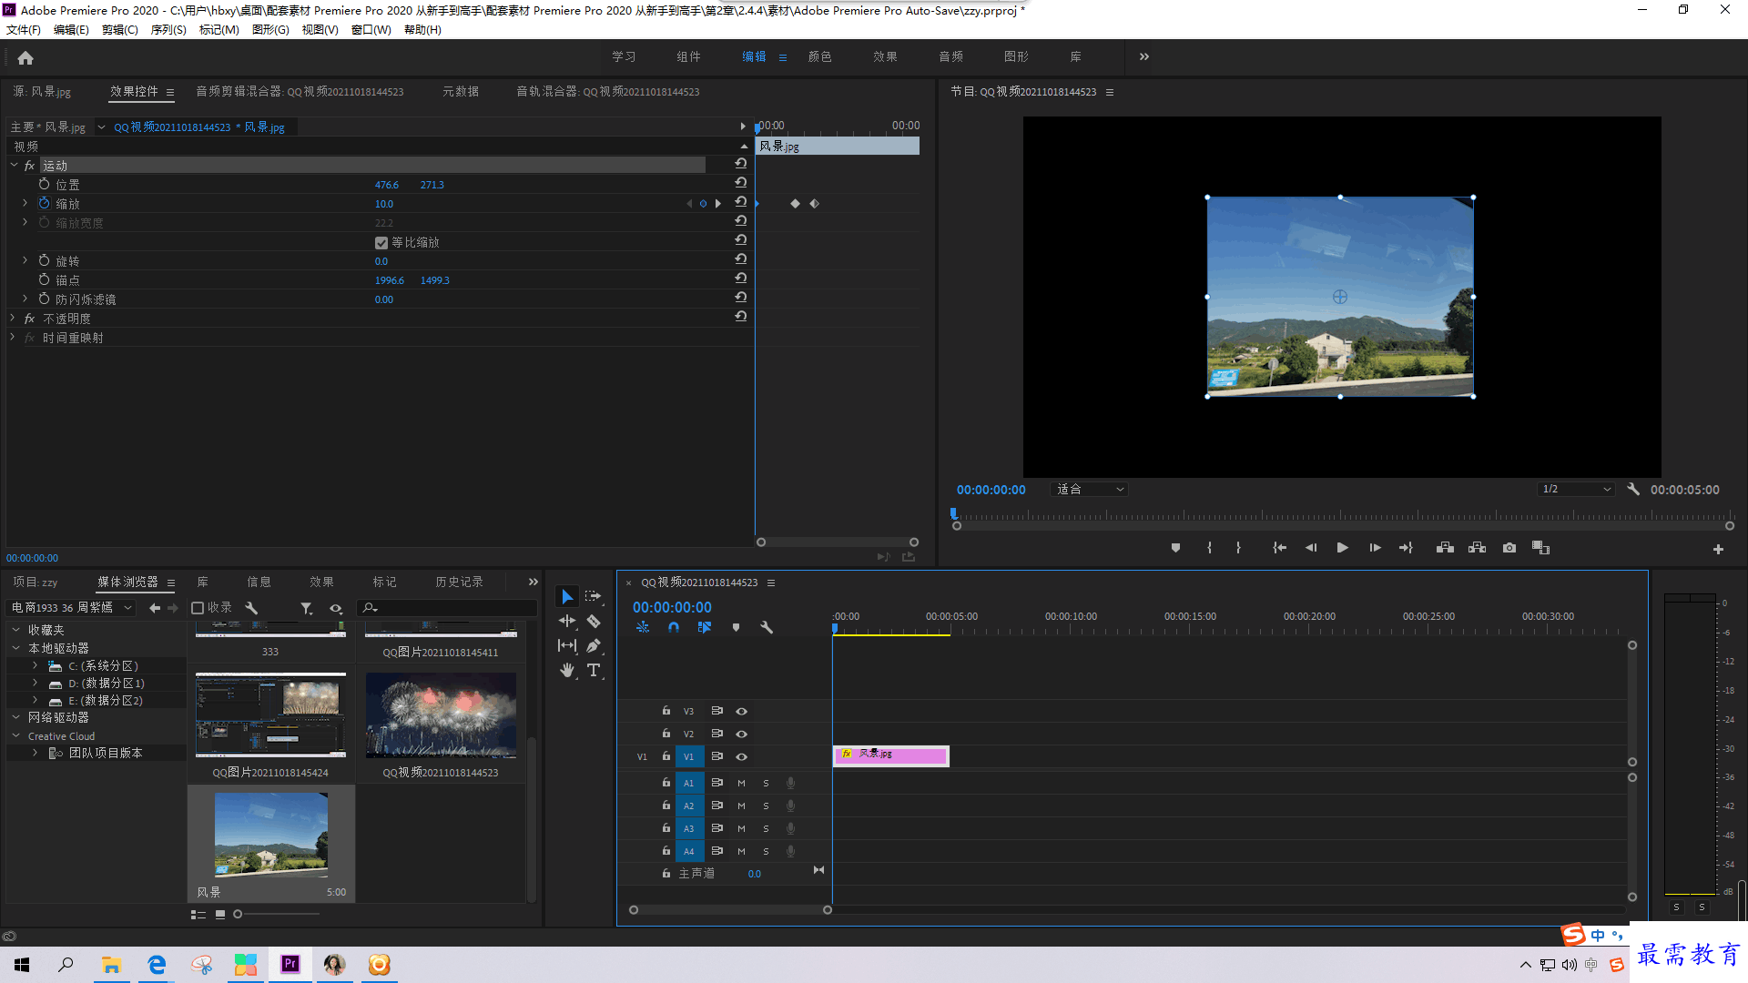
Task: Select the QQ视频20211018144523 thumbnail
Action: coord(441,715)
